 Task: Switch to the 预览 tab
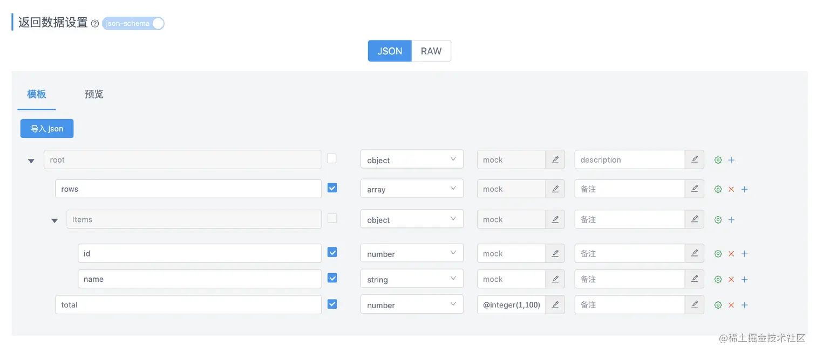click(x=94, y=94)
